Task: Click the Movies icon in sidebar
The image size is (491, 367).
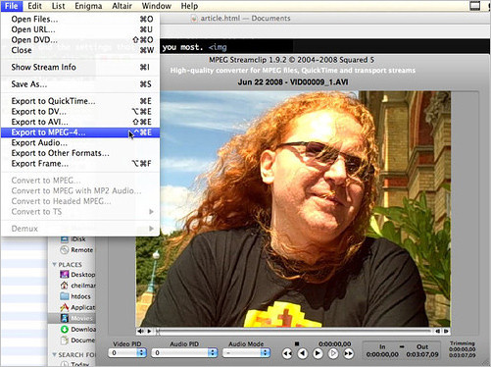Action: [65, 318]
